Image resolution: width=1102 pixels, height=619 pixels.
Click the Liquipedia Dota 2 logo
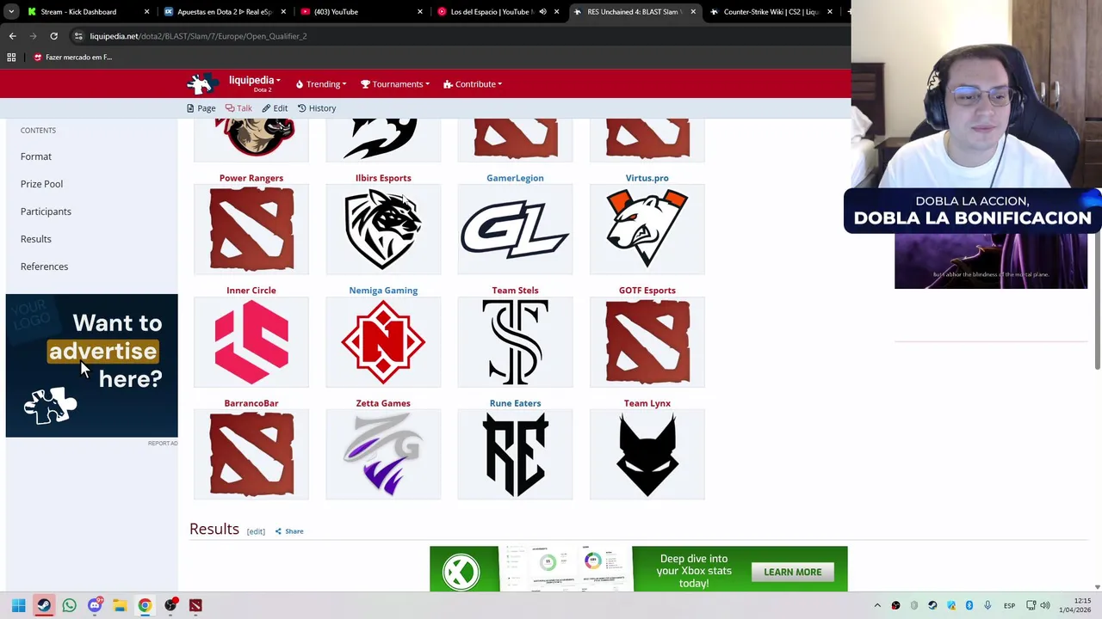[203, 83]
